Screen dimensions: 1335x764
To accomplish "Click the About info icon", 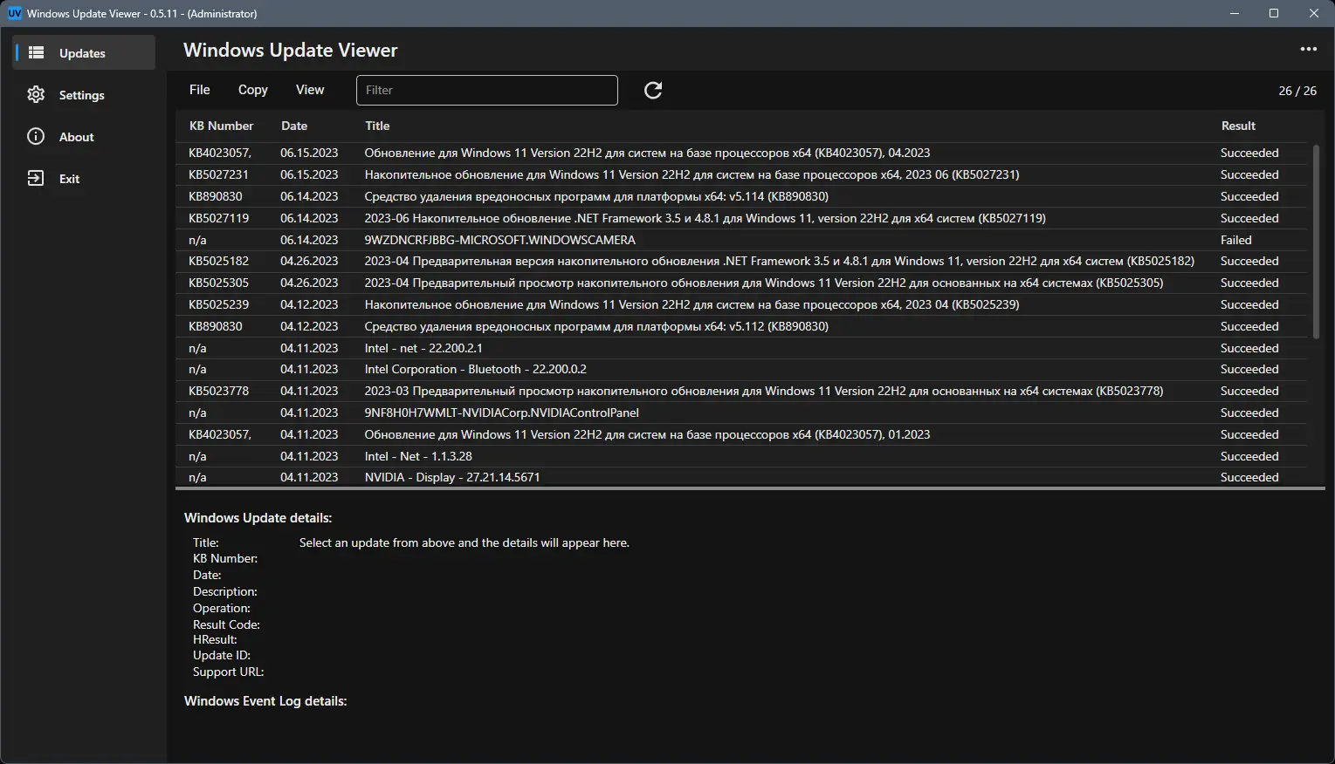I will point(36,137).
